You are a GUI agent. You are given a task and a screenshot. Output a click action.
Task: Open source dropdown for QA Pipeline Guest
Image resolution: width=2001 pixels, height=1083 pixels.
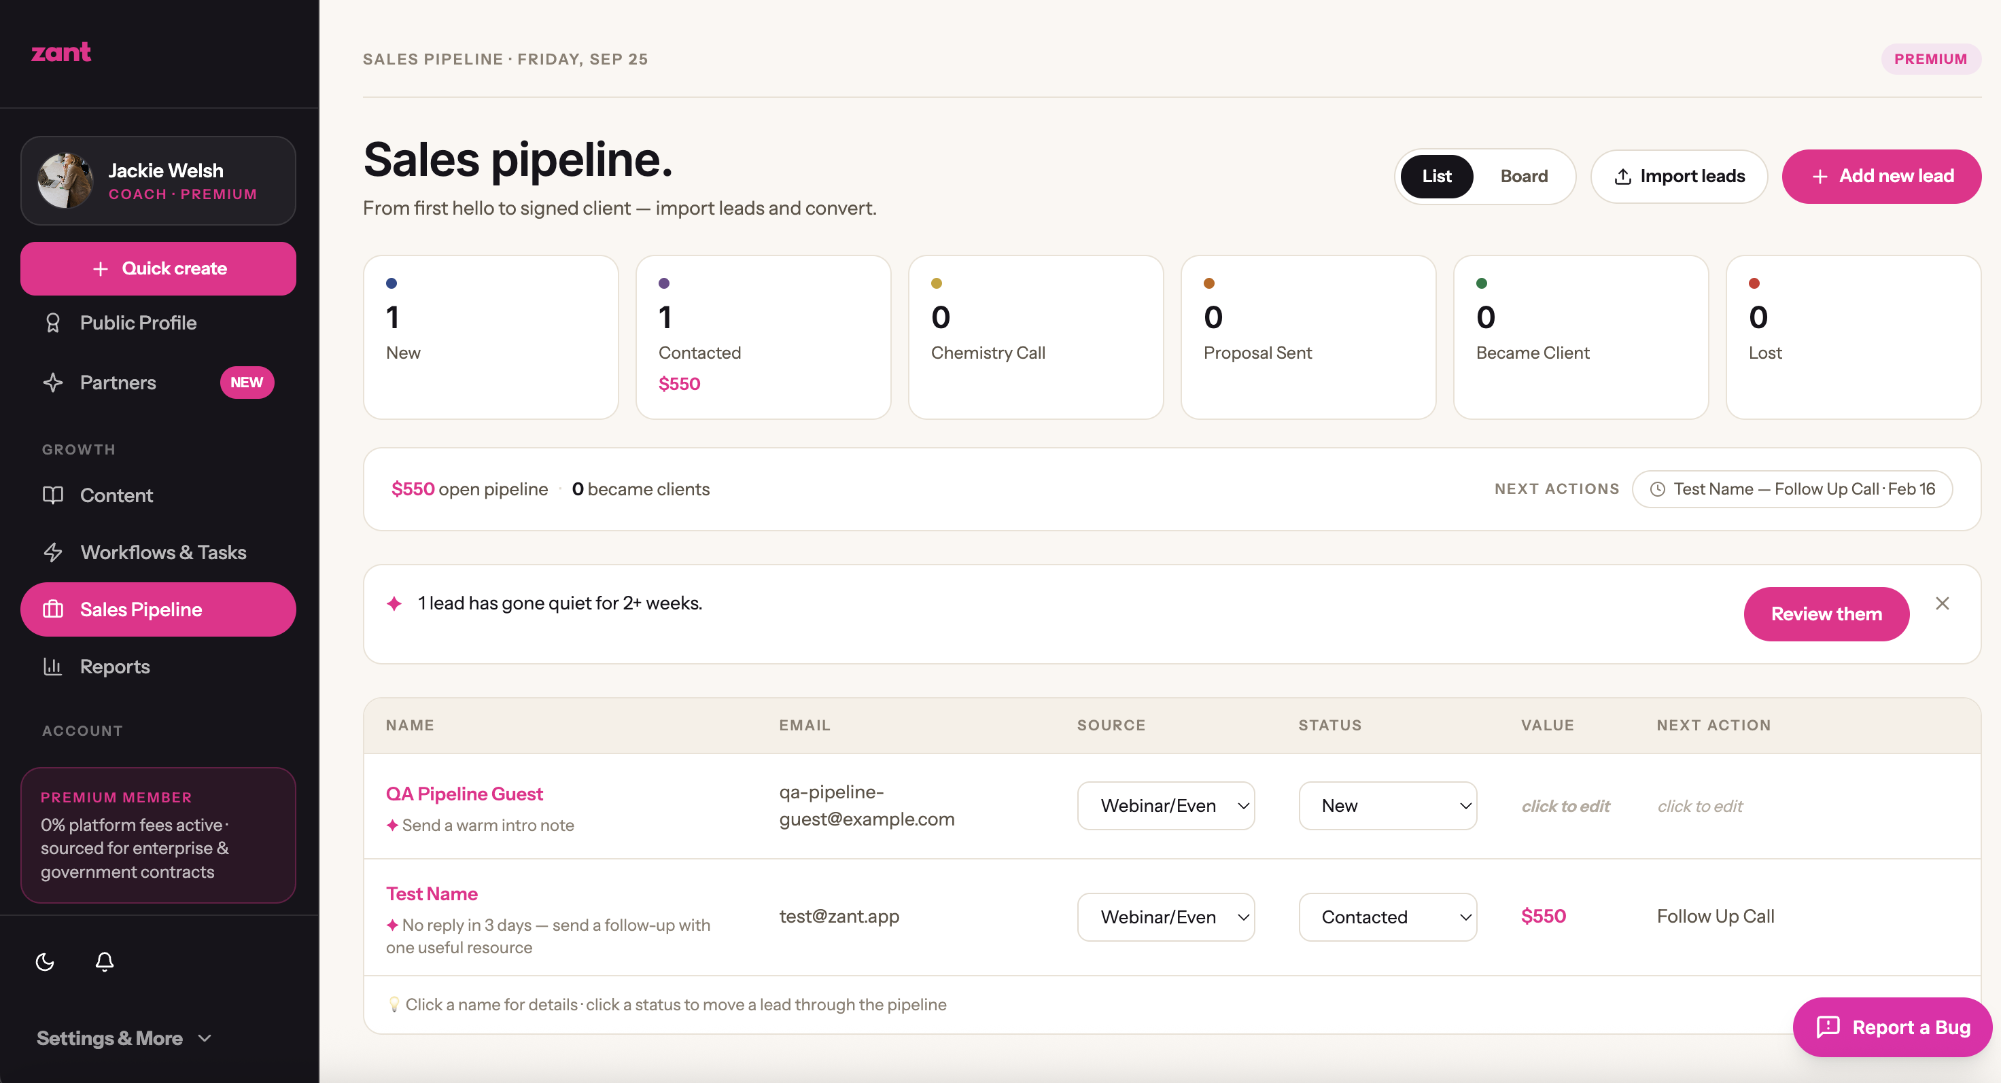(x=1166, y=806)
